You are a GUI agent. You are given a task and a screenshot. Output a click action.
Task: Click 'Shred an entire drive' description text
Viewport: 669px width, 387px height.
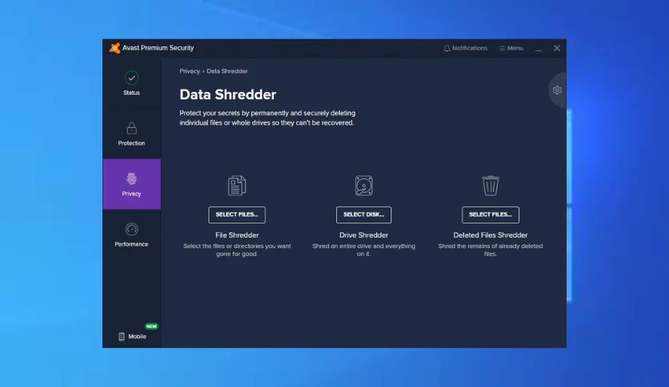click(x=363, y=249)
